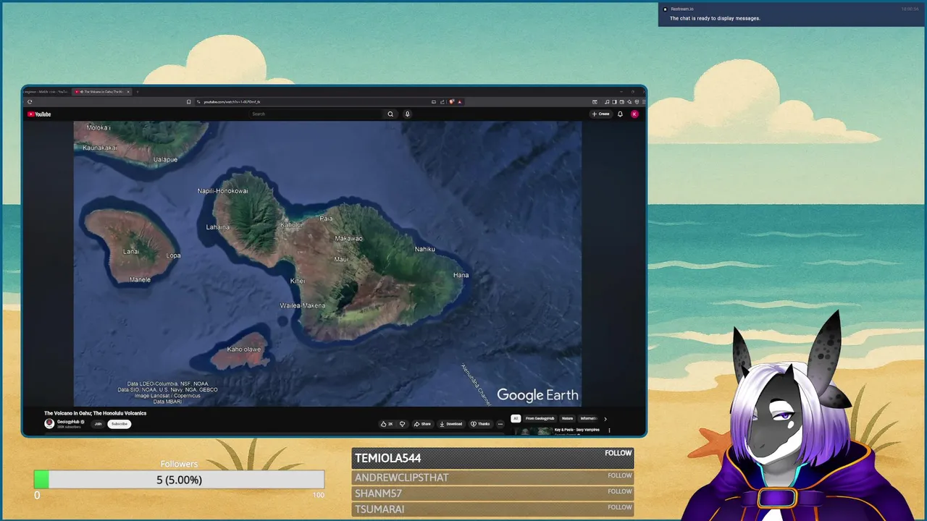Select the Nature filter chip
This screenshot has width=927, height=521.
(567, 418)
